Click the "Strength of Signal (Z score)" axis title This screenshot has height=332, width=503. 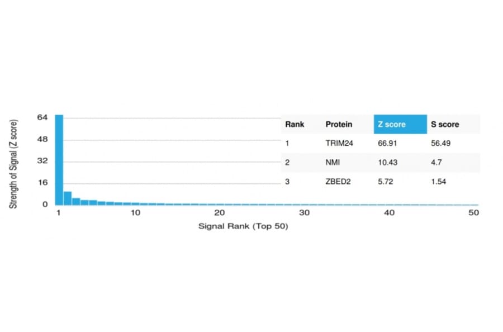[x=13, y=163]
